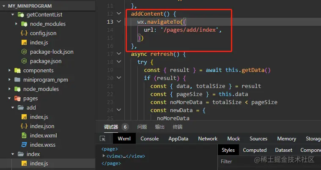Click the noMoreData text on line 25
Viewport: 321px width, 170px height.
173,118
